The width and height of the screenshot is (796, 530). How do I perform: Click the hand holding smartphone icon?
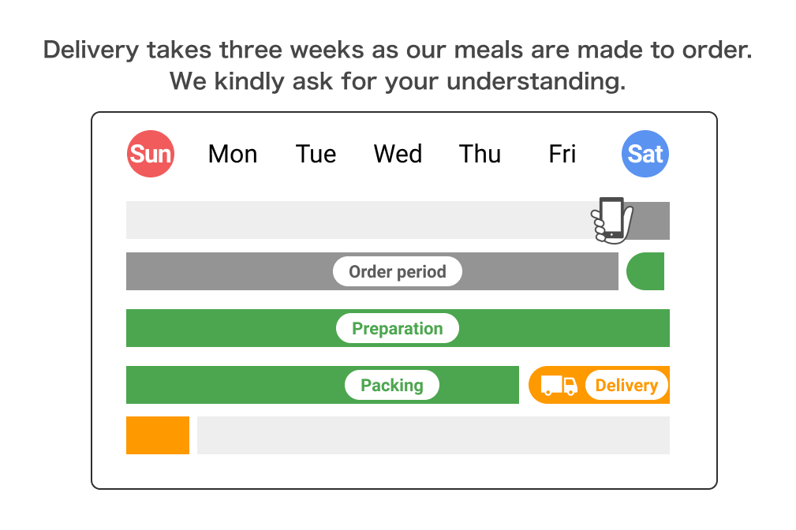coord(612,220)
